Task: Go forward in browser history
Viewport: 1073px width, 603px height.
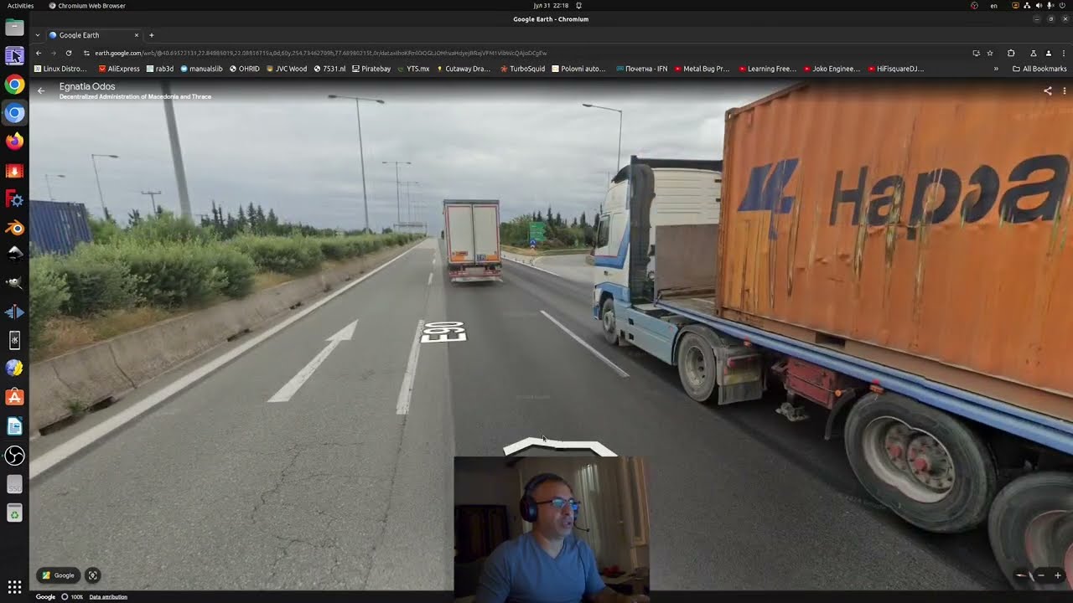Action: tap(54, 53)
